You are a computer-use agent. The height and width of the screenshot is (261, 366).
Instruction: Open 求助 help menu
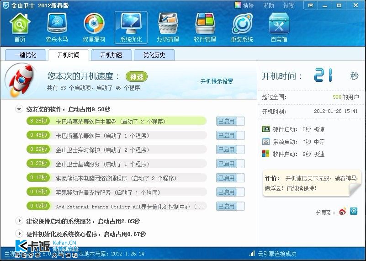point(268,5)
